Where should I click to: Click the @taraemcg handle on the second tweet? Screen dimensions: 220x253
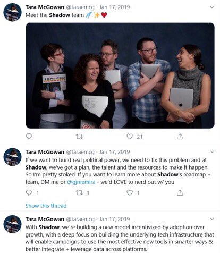click(x=80, y=152)
